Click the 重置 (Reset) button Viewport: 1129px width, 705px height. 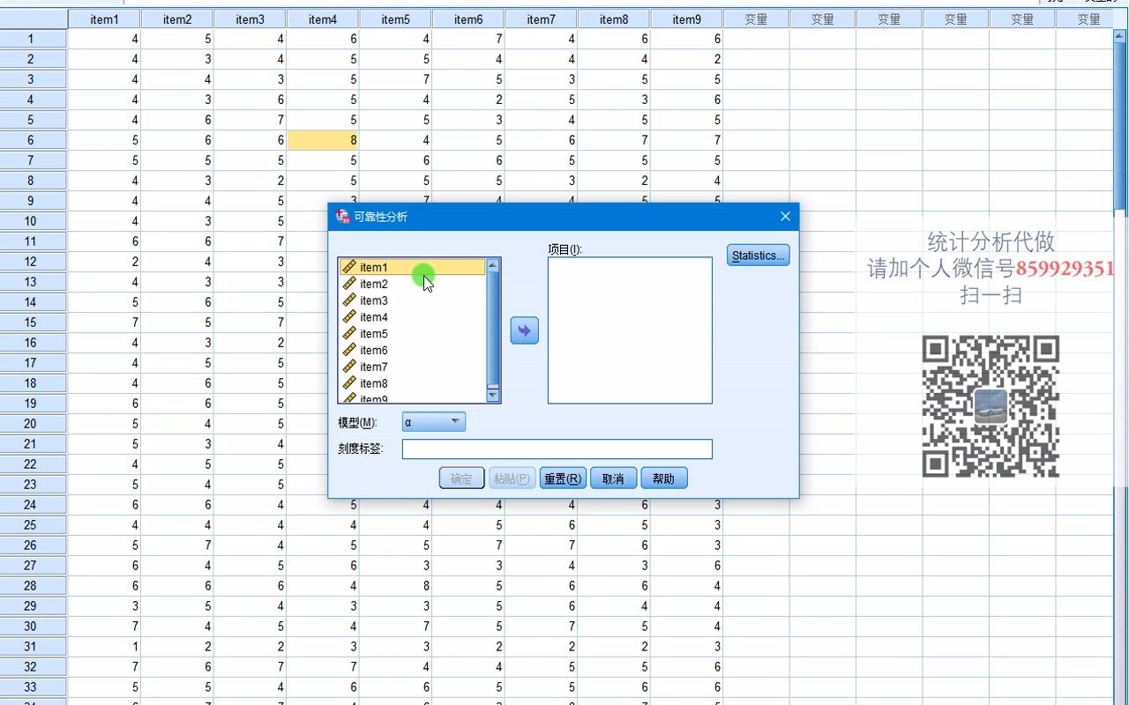click(x=563, y=479)
